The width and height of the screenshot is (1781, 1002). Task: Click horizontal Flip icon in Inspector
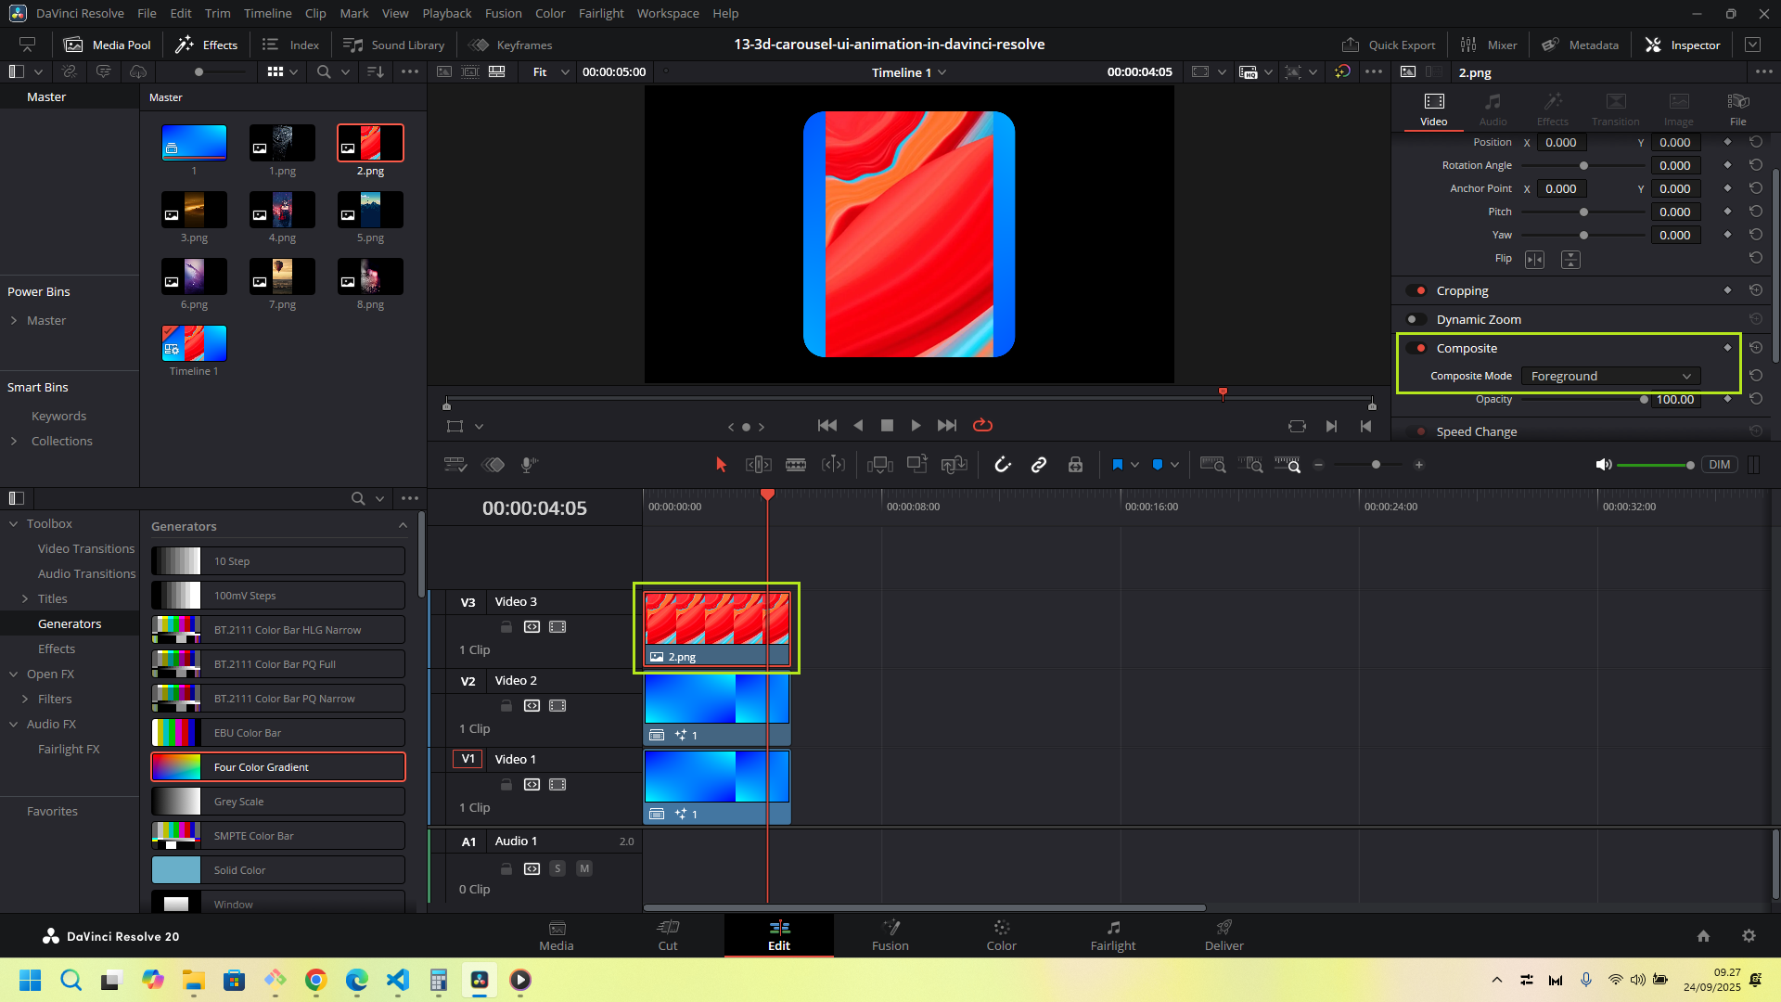(1534, 260)
